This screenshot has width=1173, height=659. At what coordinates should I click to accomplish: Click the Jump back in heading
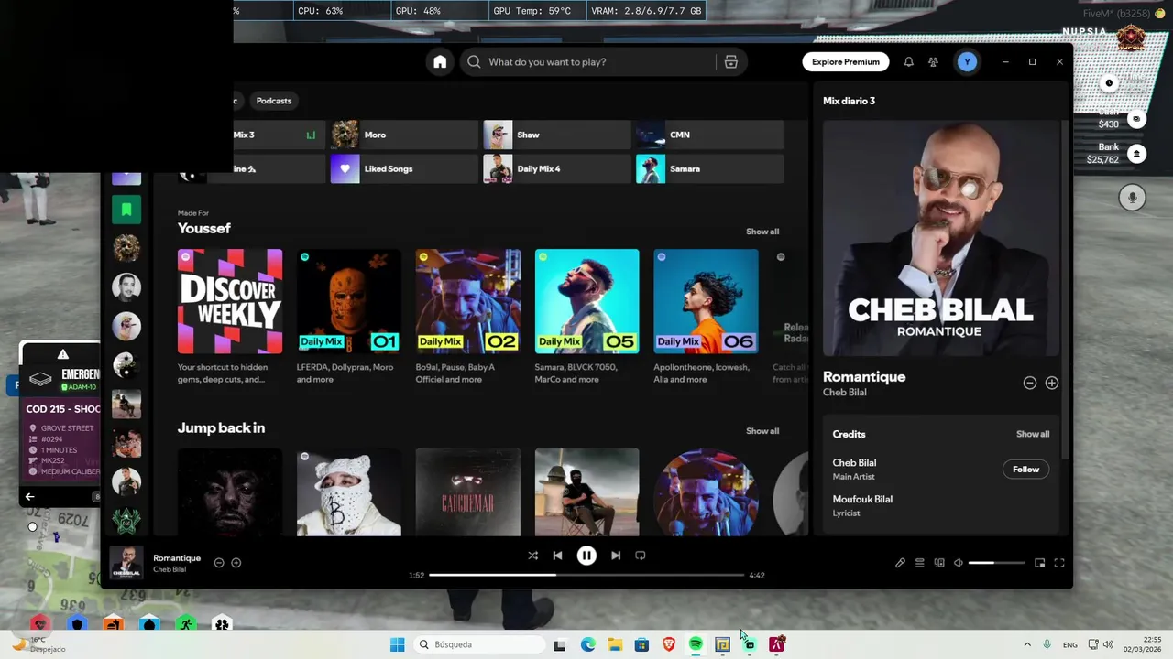pos(221,427)
